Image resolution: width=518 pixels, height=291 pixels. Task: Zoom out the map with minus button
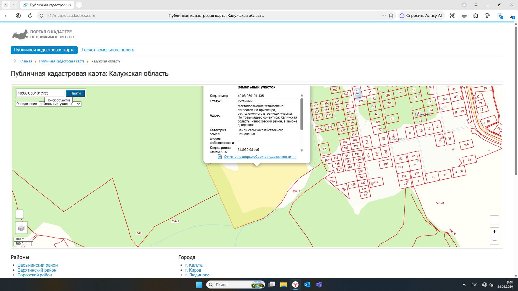tap(494, 240)
